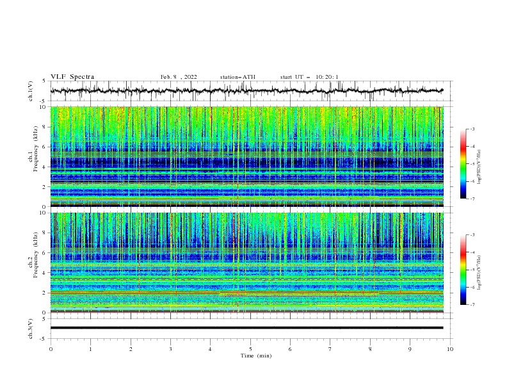
Task: Select the date text "Feb. 8 , 2022"
Action: click(179, 77)
